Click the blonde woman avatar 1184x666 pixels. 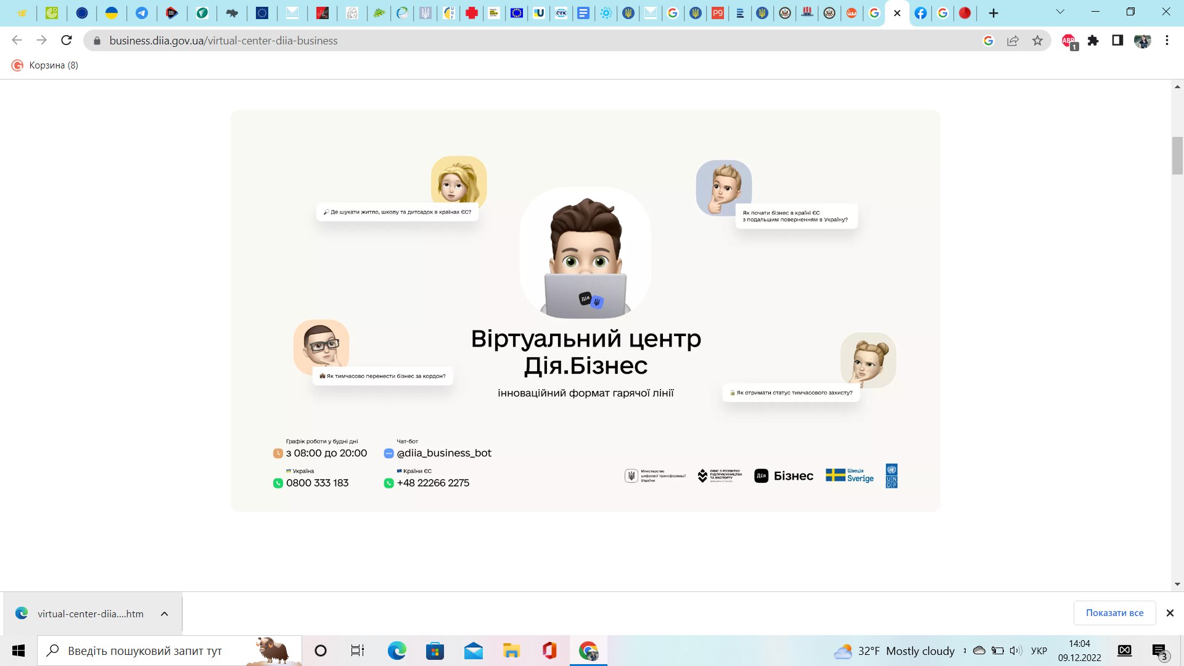coord(459,180)
